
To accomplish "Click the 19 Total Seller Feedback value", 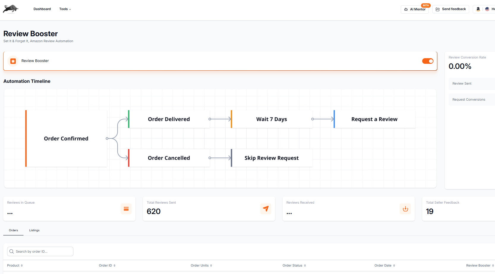I will tap(430, 211).
